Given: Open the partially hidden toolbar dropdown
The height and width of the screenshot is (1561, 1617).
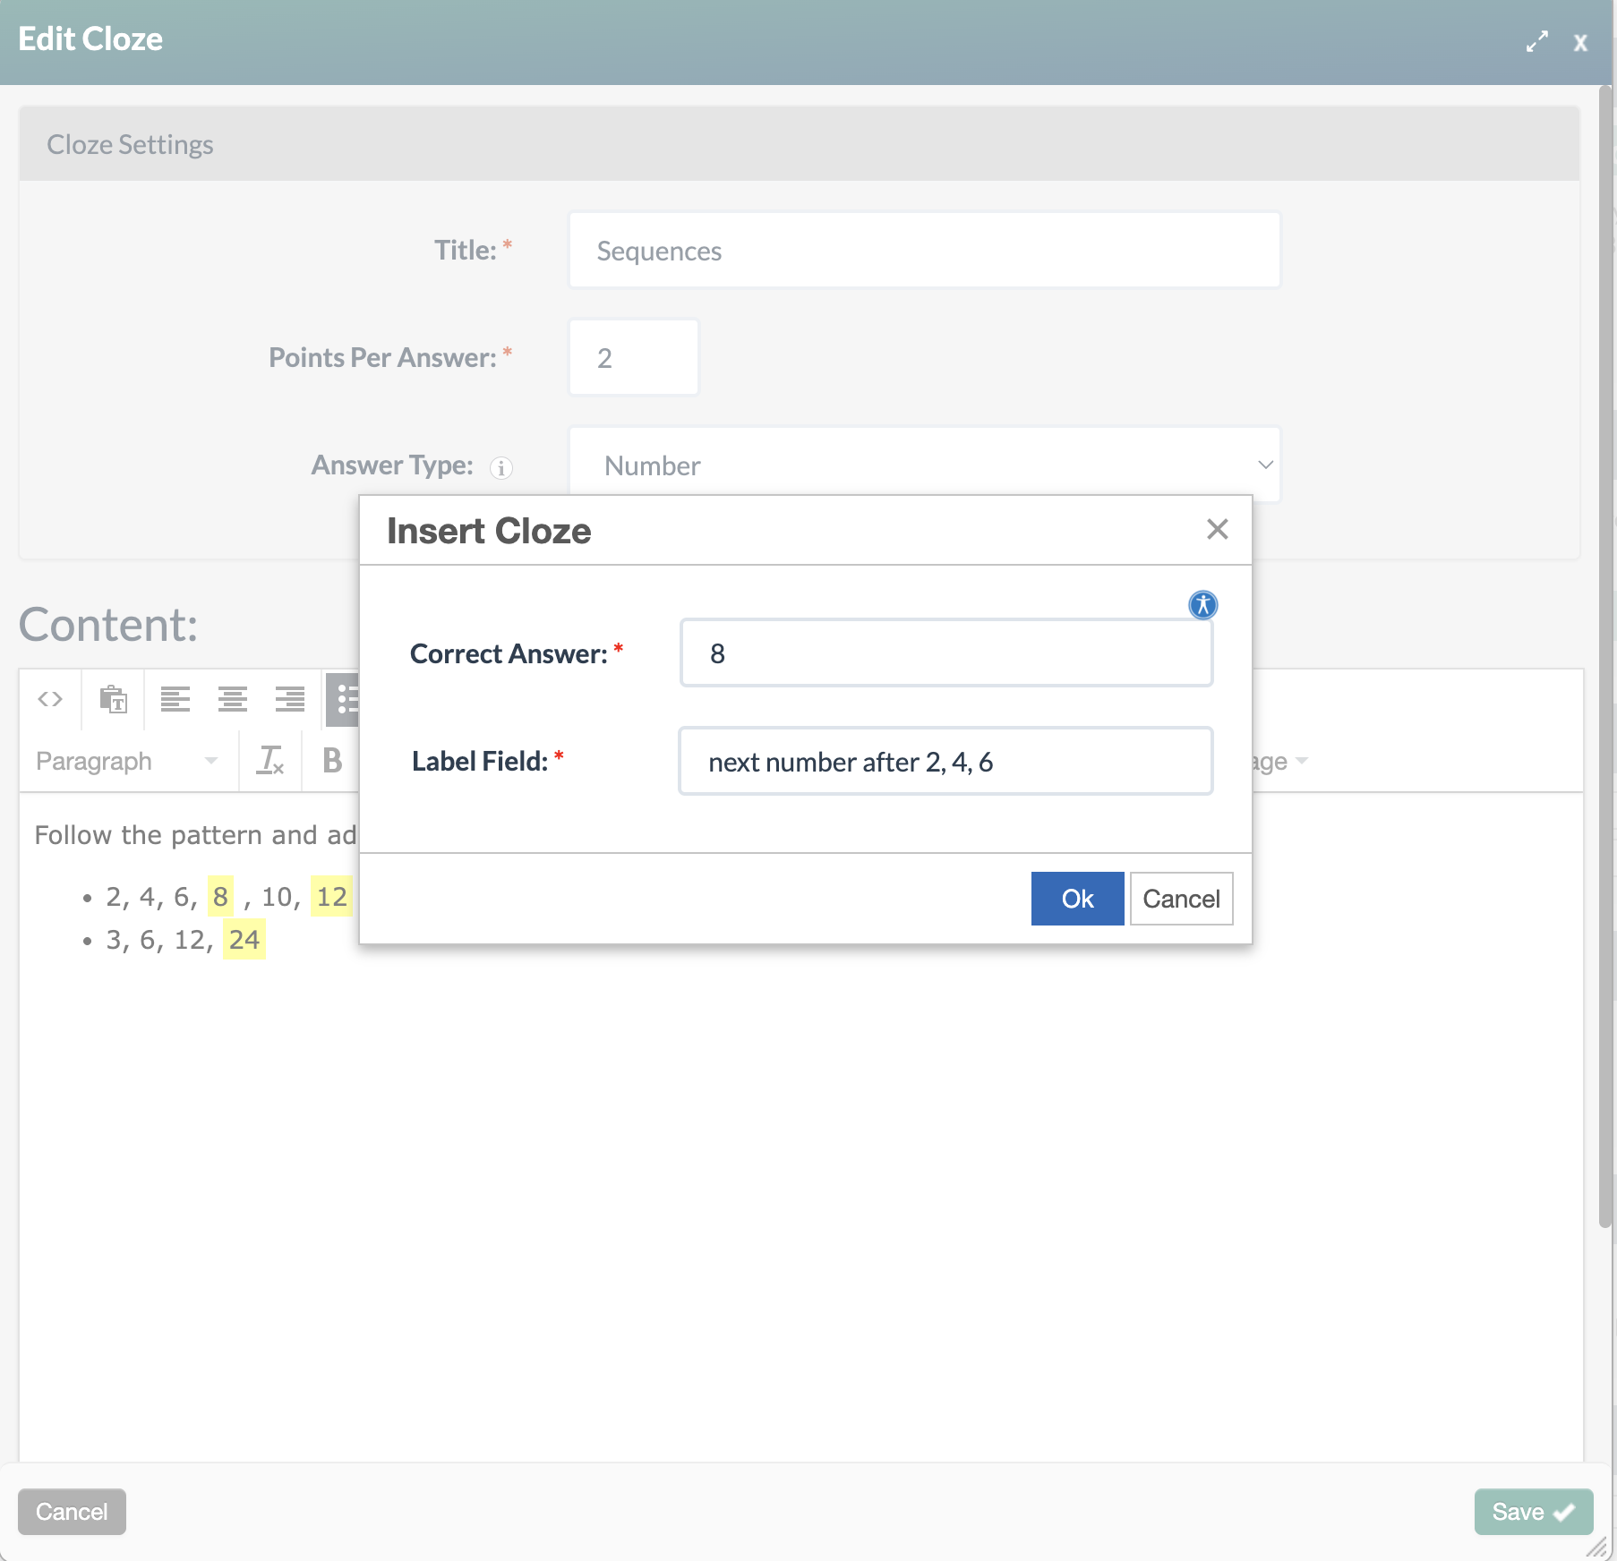Looking at the screenshot, I should (x=1280, y=761).
